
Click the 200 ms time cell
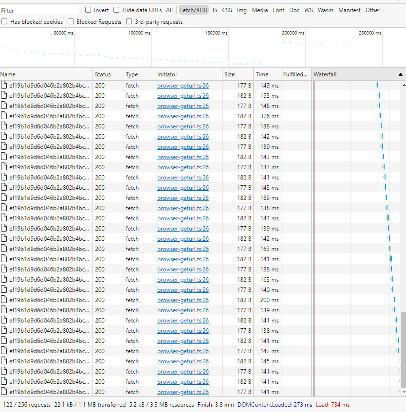pyautogui.click(x=267, y=300)
